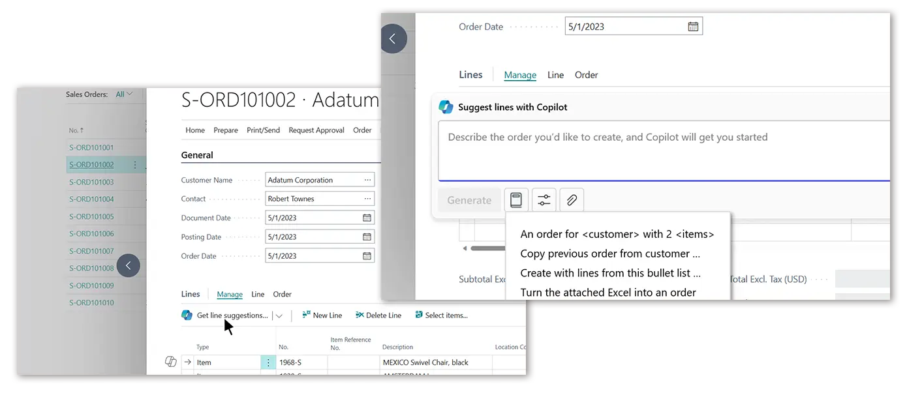Image resolution: width=907 pixels, height=393 pixels.
Task: Choose 'Create with lines from this bullet list' prompt
Action: [x=611, y=273]
